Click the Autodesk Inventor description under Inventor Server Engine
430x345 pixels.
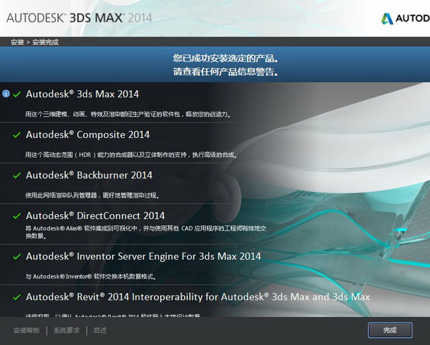(91, 277)
